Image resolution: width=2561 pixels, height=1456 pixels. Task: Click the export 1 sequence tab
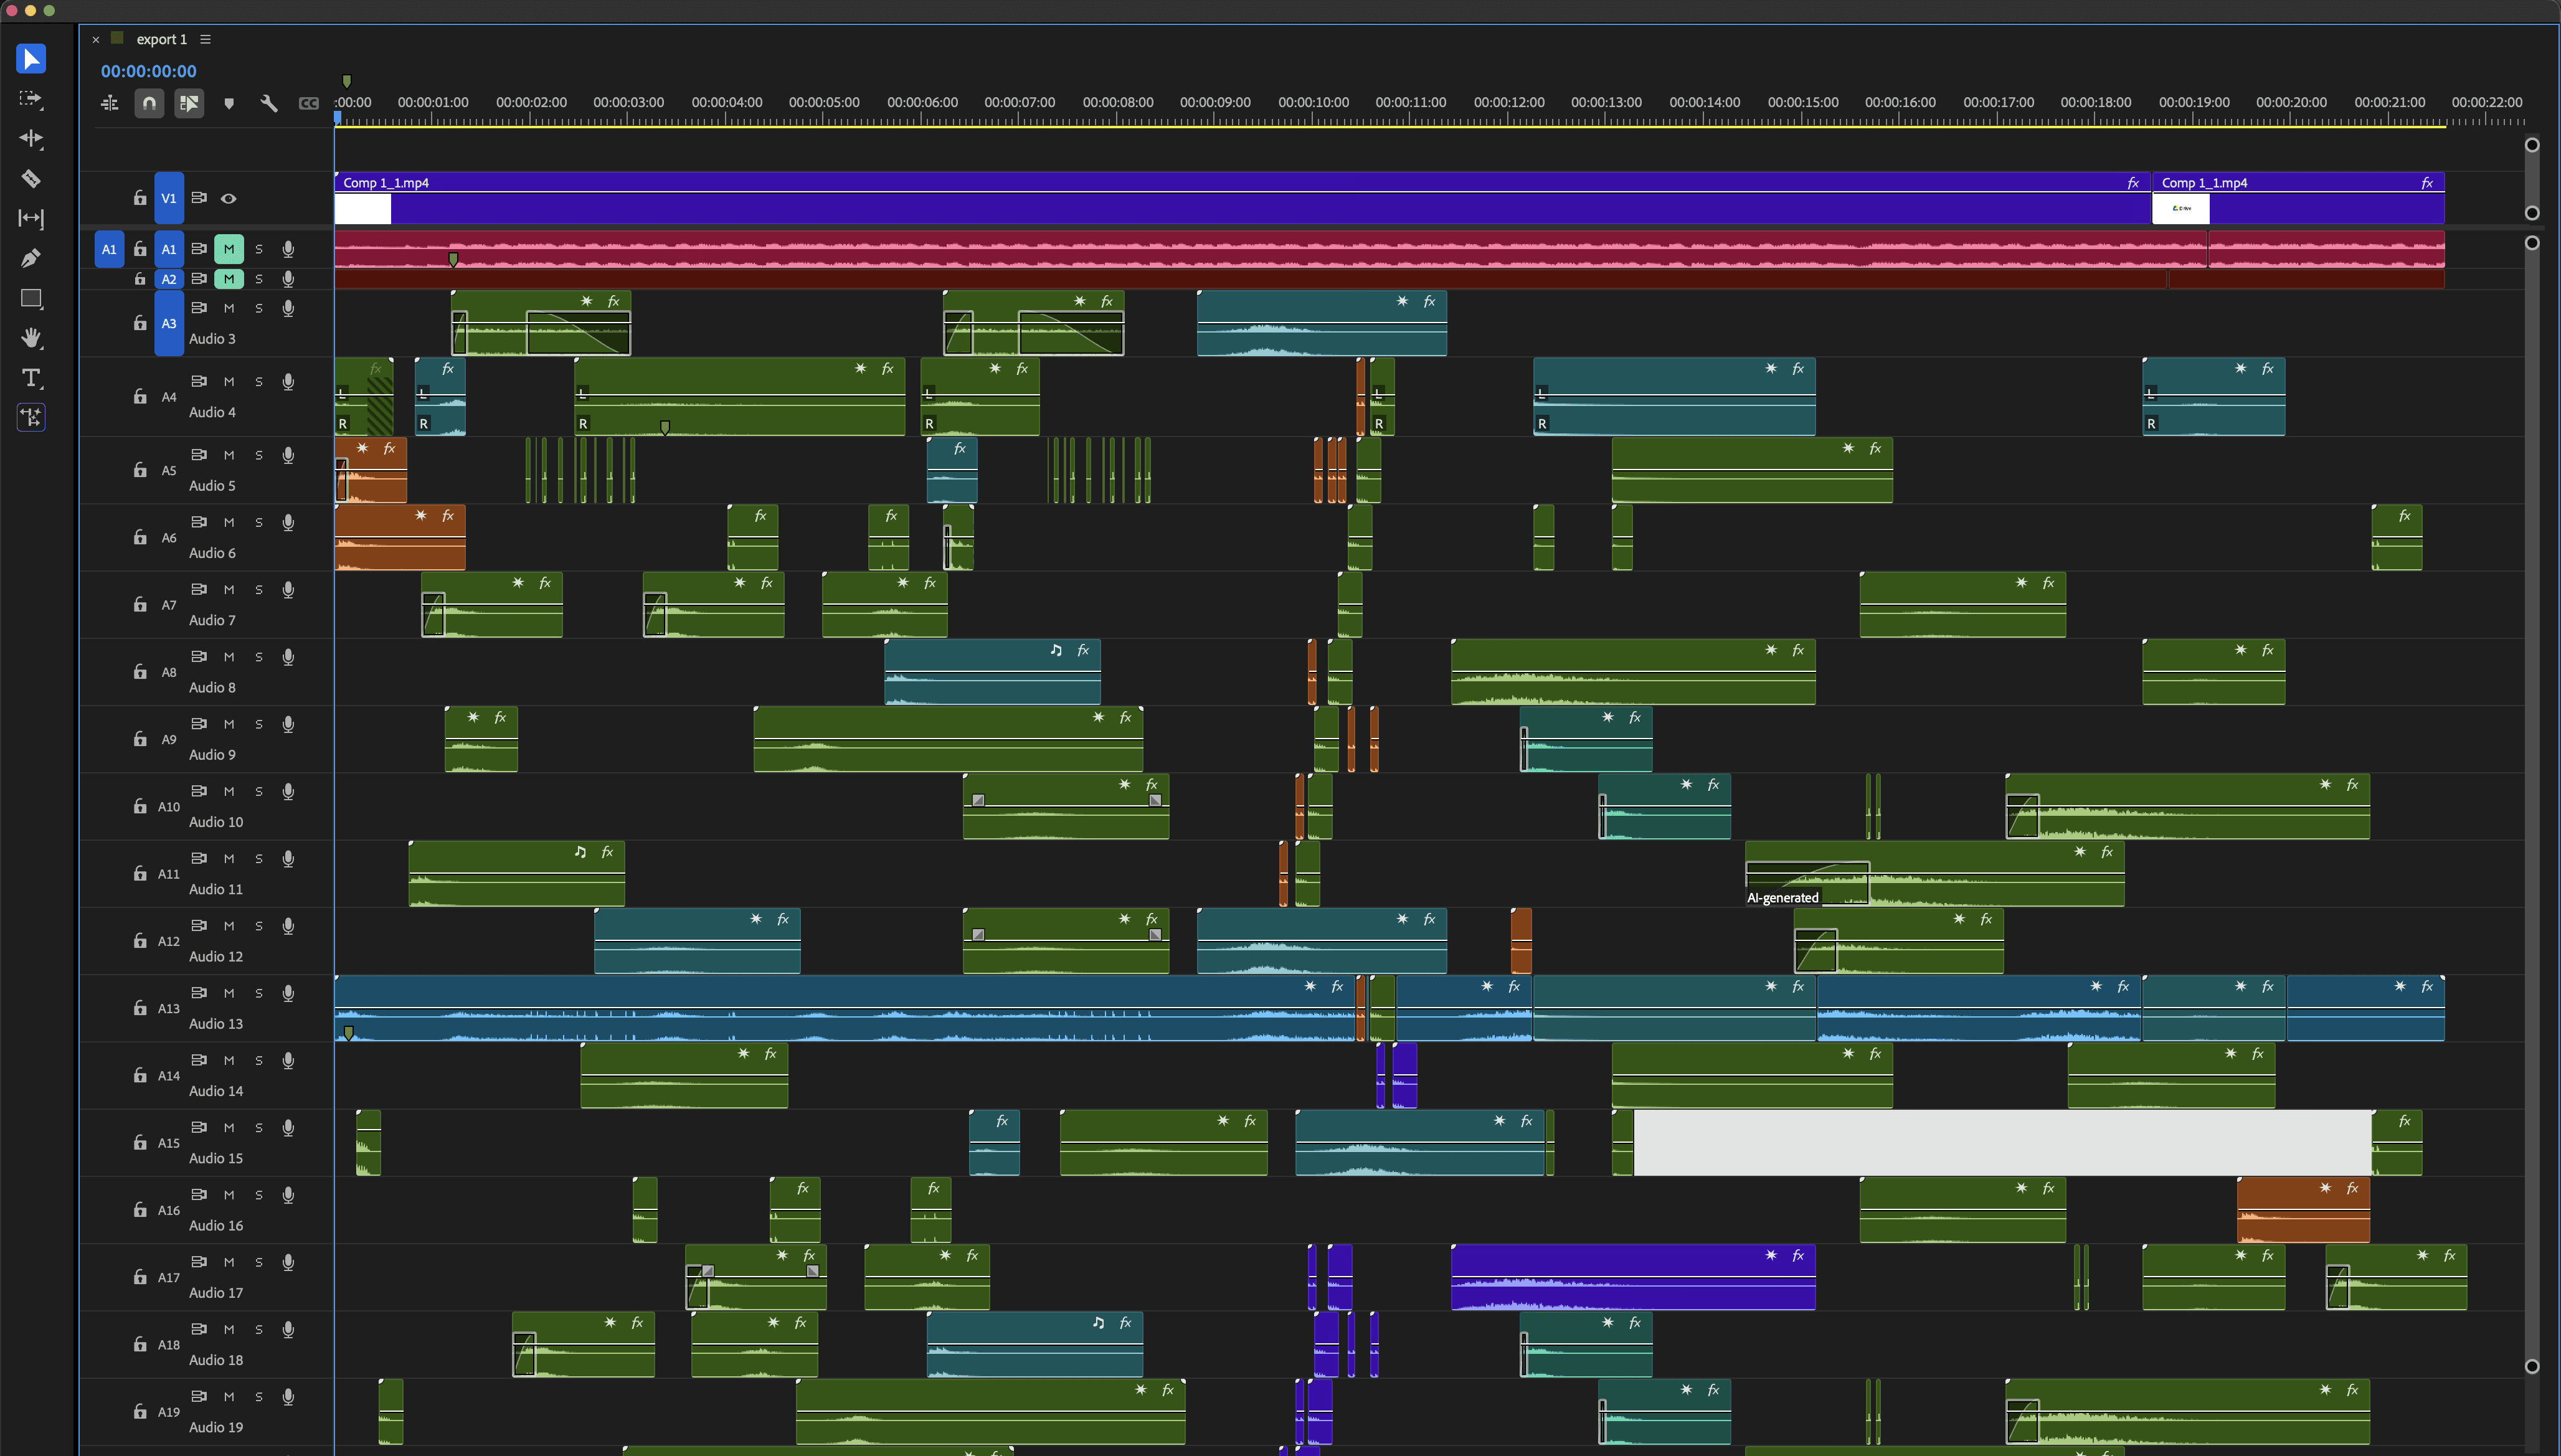coord(161,39)
